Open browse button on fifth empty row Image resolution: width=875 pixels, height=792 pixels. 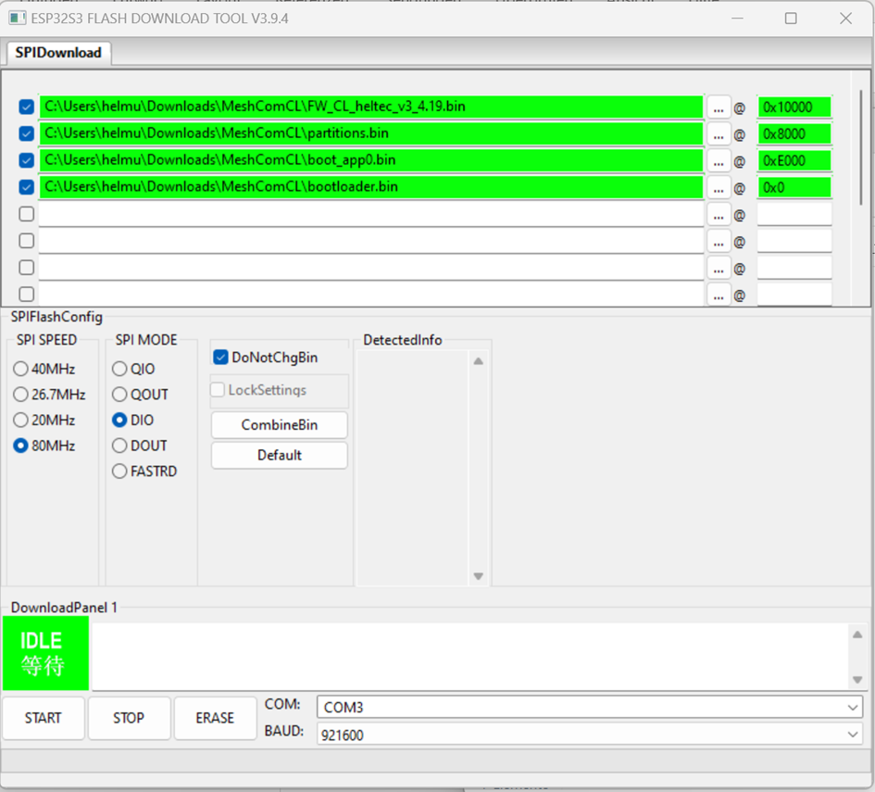[719, 214]
